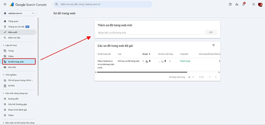
Task: Click the Đường dẫn layers icon
Action: pyautogui.click(x=5, y=99)
